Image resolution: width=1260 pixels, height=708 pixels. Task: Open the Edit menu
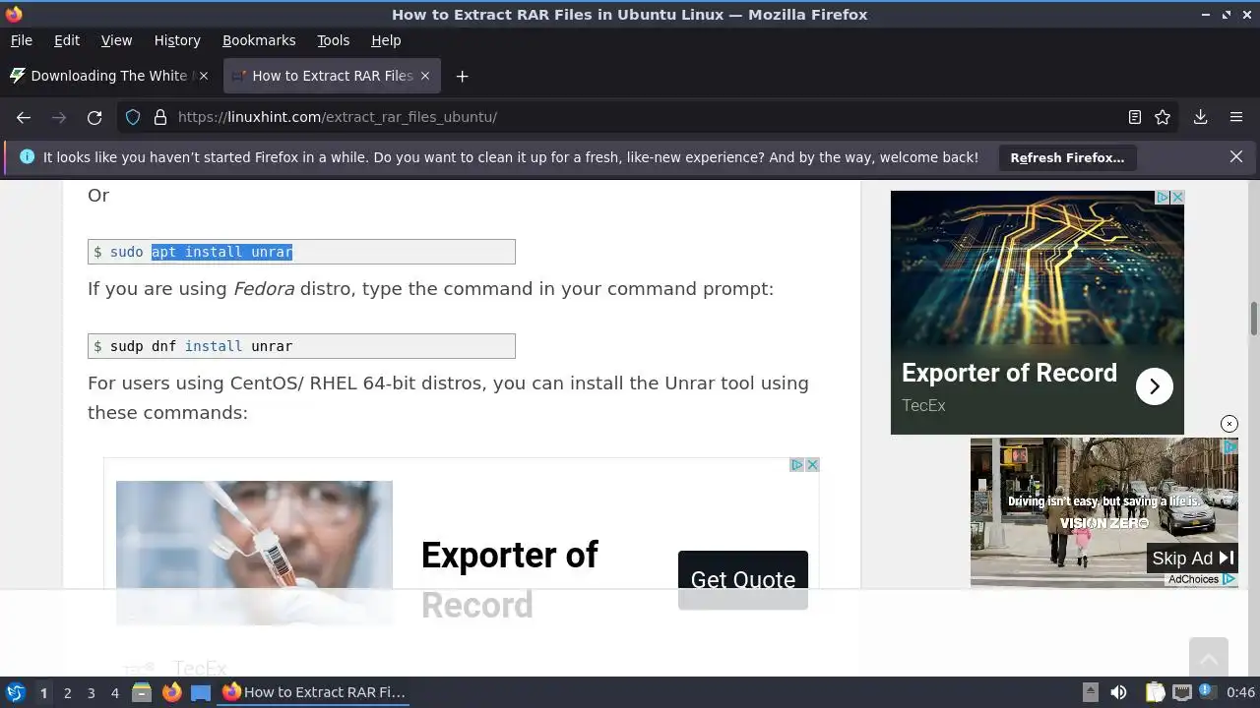(67, 40)
